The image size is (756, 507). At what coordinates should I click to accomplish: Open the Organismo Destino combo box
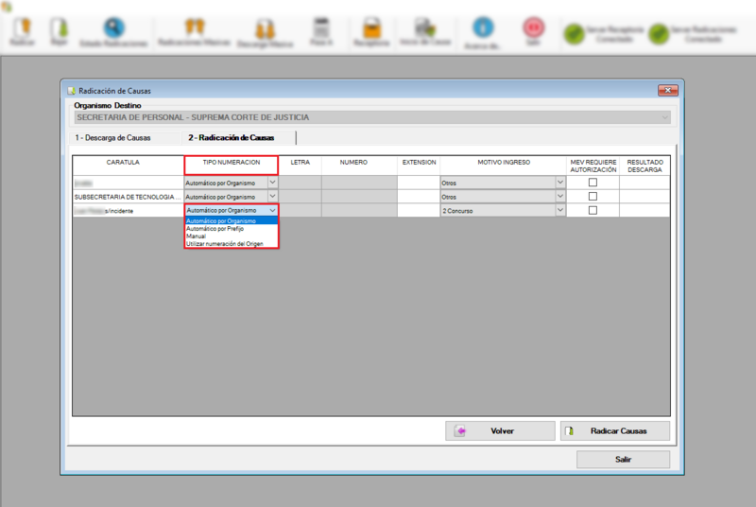coord(372,117)
